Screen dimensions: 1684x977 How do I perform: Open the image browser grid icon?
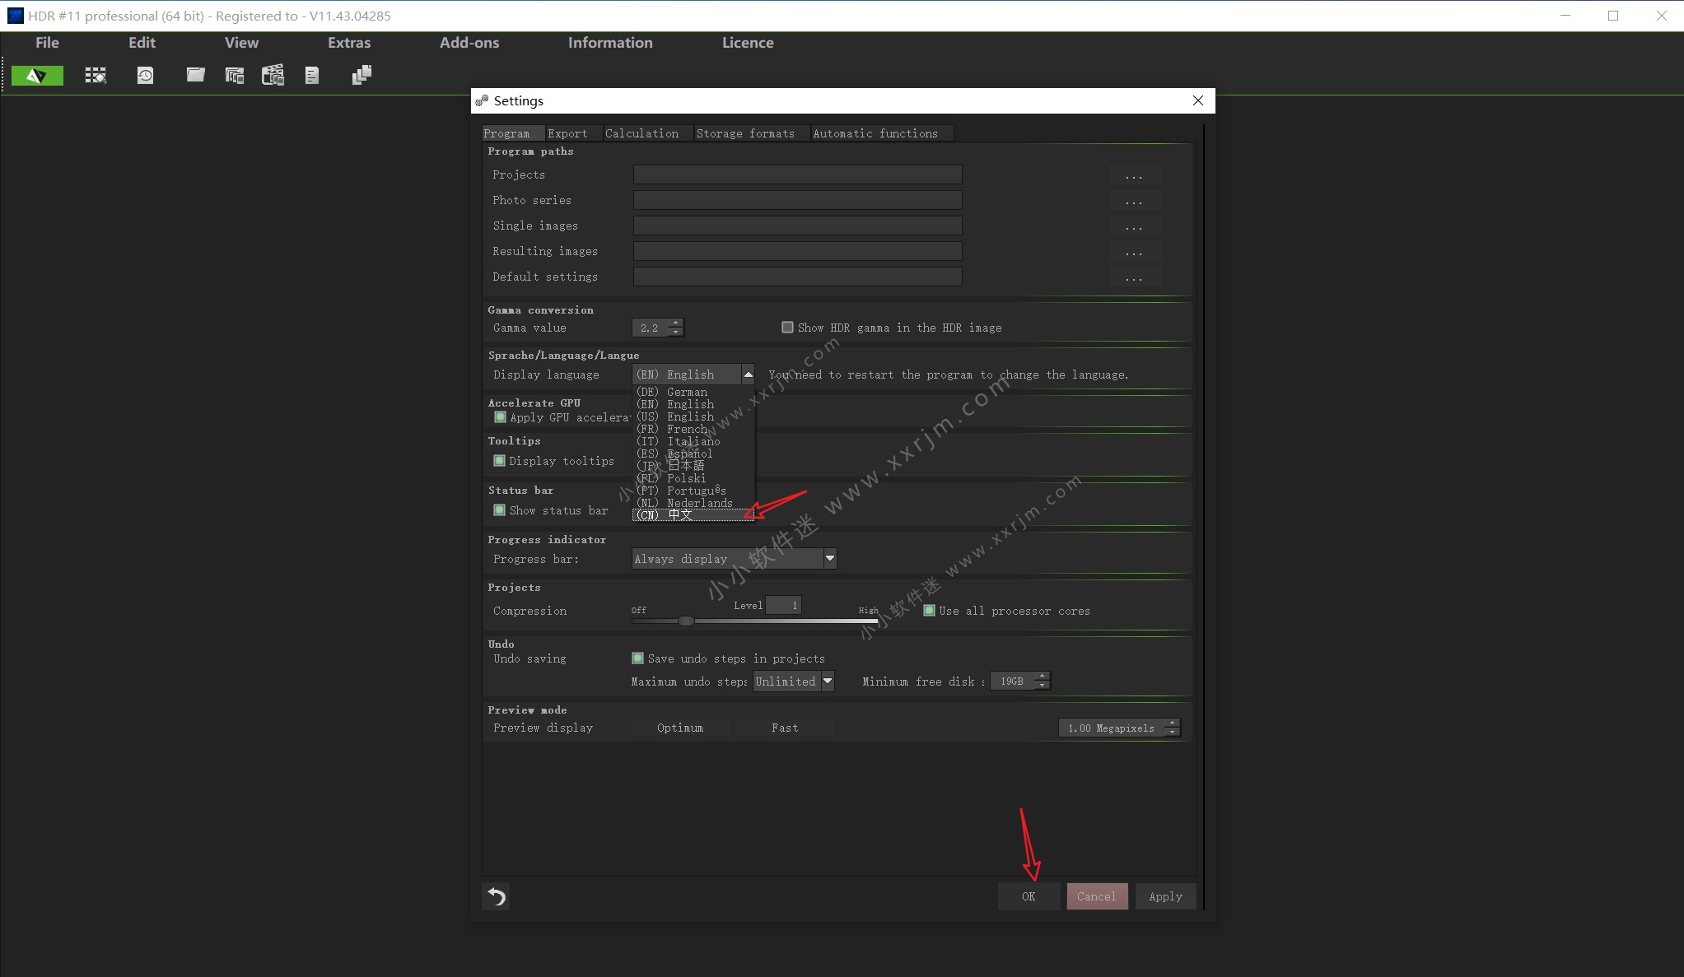[96, 76]
